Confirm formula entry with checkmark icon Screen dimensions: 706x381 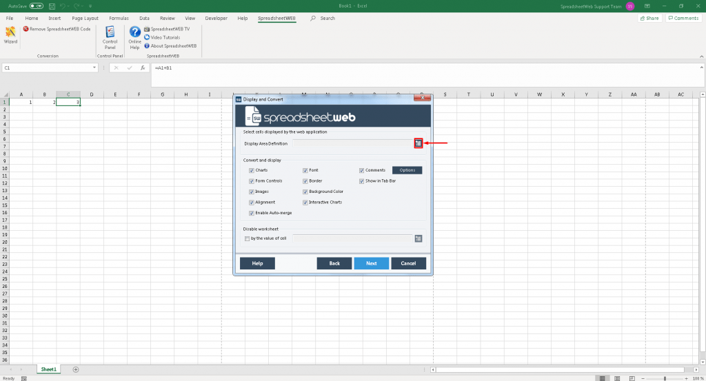(x=130, y=68)
